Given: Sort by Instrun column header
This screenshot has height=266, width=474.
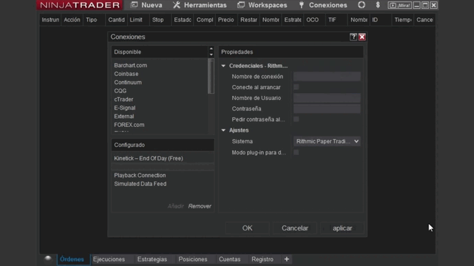Looking at the screenshot, I should click(50, 20).
